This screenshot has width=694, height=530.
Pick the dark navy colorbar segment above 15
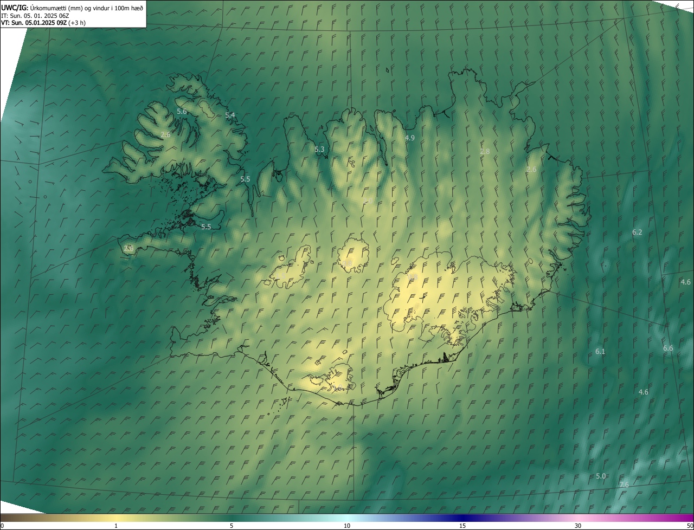[x=462, y=518]
